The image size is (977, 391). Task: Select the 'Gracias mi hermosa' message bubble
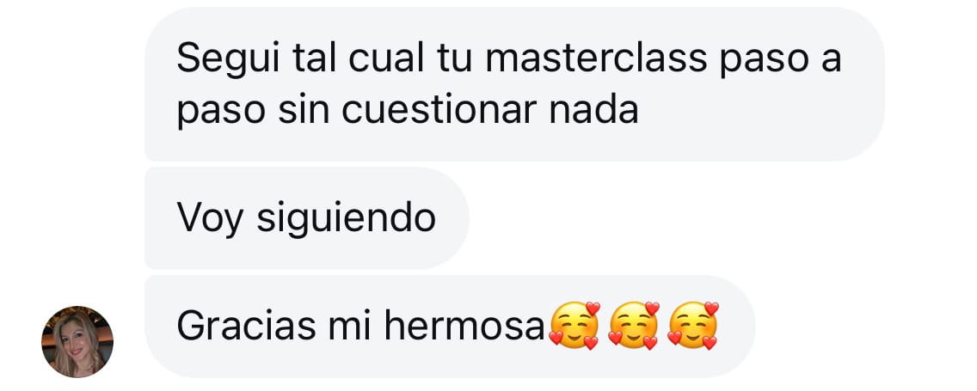tap(450, 327)
